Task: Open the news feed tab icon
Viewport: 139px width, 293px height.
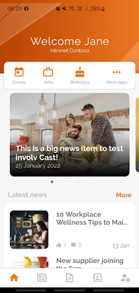Action: [42, 278]
